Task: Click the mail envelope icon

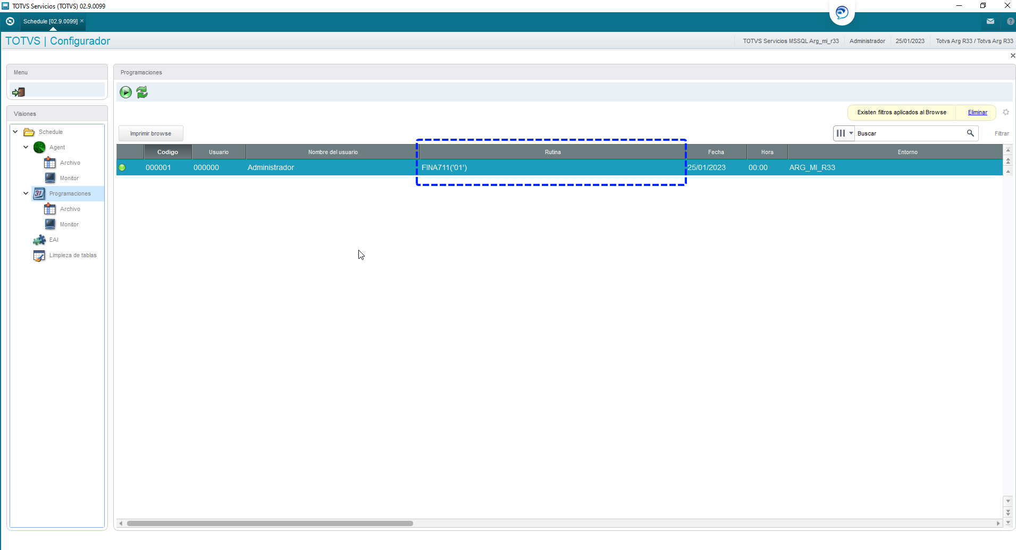Action: [990, 21]
